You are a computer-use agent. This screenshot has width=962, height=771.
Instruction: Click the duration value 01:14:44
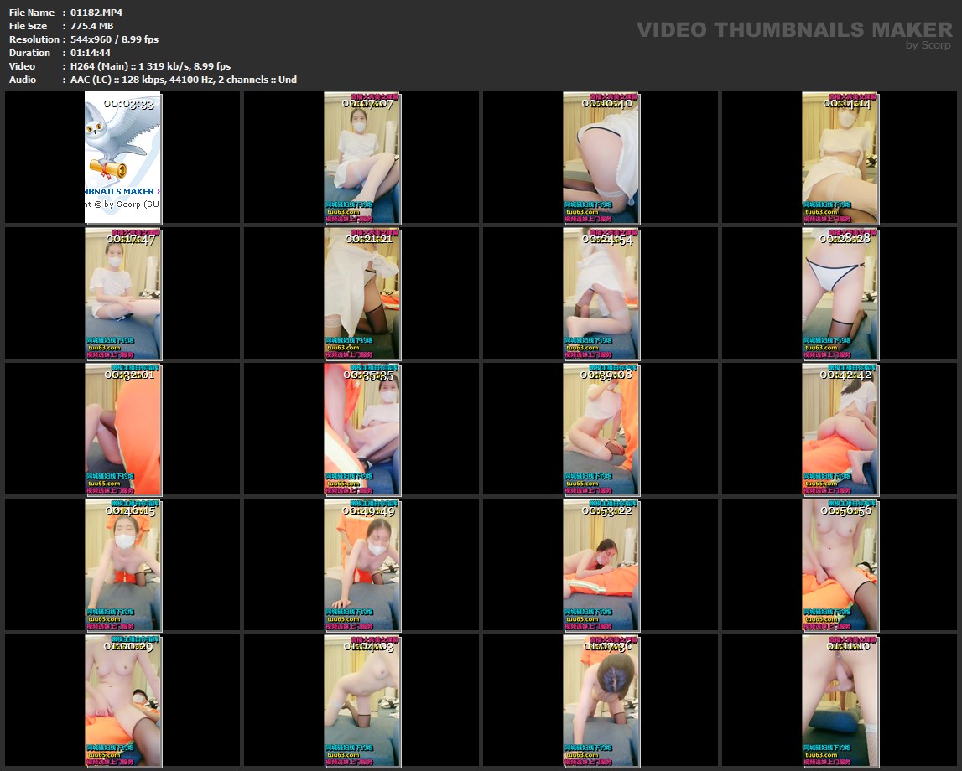[x=91, y=53]
